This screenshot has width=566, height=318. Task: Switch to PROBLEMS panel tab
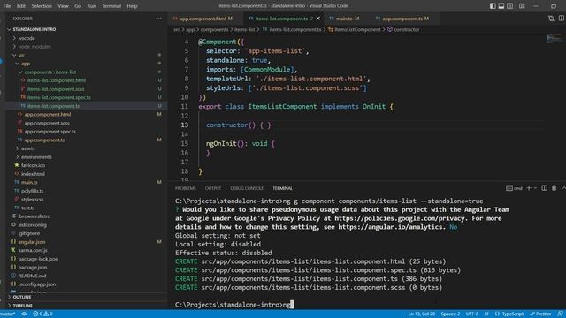coord(186,188)
